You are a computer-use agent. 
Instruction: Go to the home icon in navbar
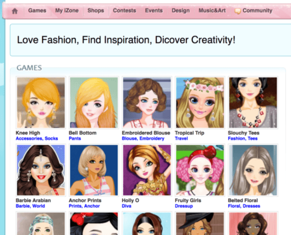point(15,11)
